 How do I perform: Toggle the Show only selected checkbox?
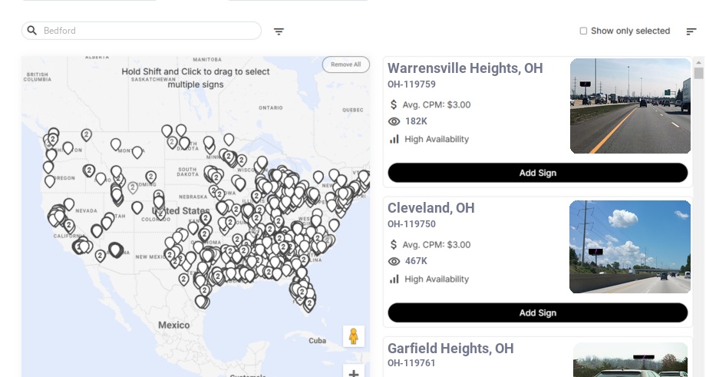point(583,31)
